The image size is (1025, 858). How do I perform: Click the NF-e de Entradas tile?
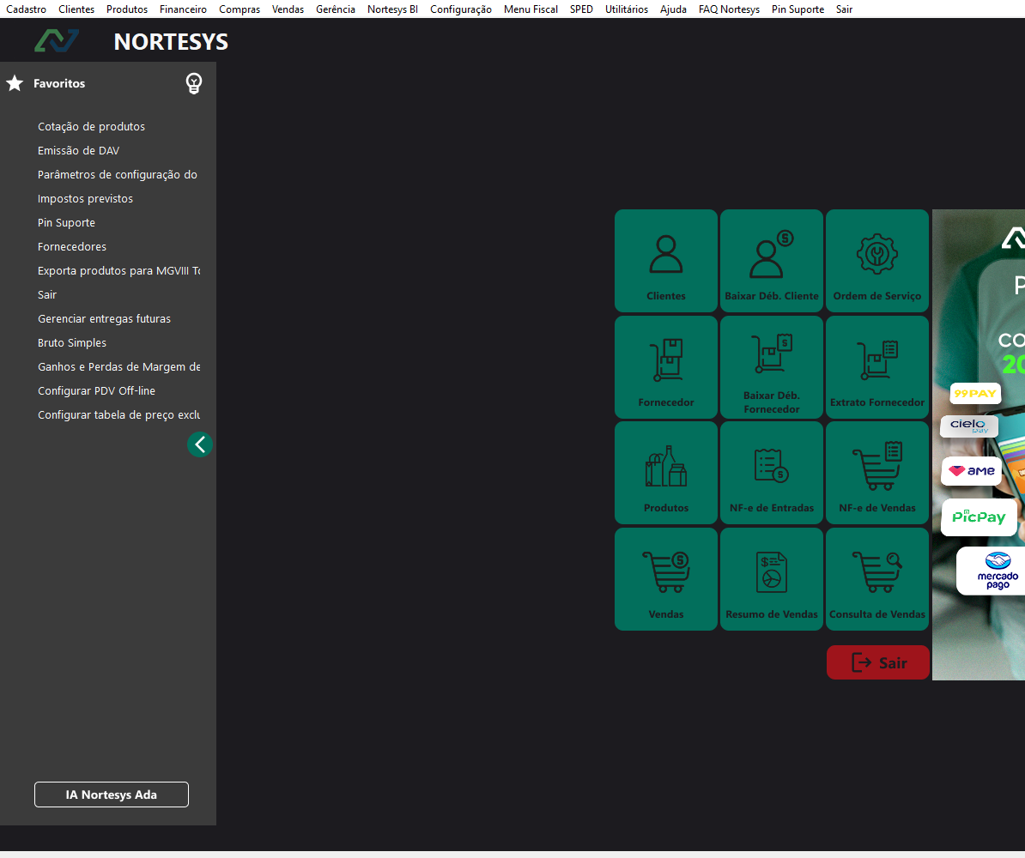pyautogui.click(x=771, y=472)
